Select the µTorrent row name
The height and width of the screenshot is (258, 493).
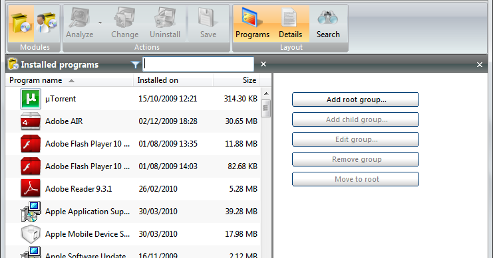61,99
